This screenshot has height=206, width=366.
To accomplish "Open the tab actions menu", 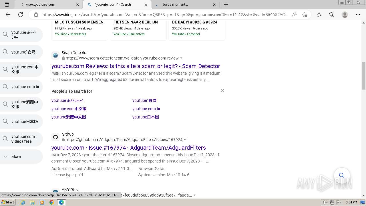I will pyautogui.click(x=7, y=5).
